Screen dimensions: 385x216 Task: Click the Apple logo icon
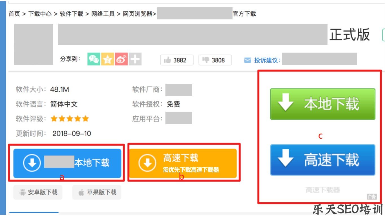point(81,192)
